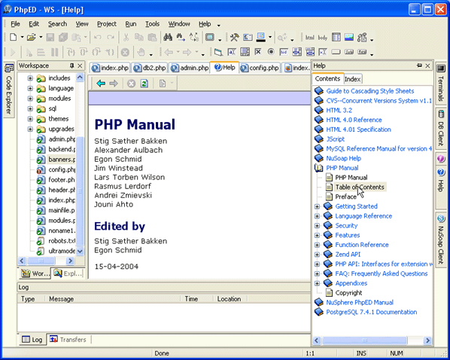Close the Help panel on right
Screen dimensions: 450x360
point(428,66)
